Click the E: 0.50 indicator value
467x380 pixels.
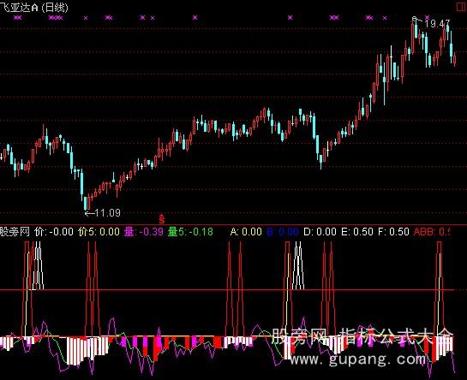tap(356, 232)
